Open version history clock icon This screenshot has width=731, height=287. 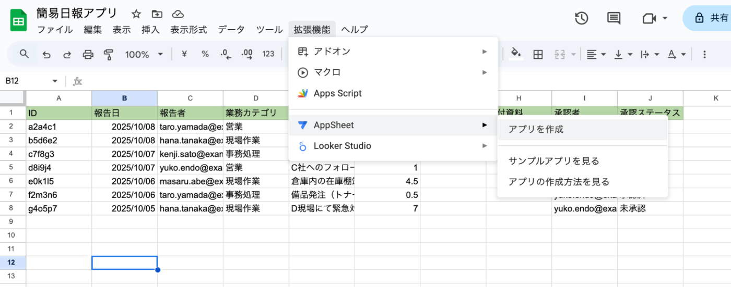(x=581, y=18)
